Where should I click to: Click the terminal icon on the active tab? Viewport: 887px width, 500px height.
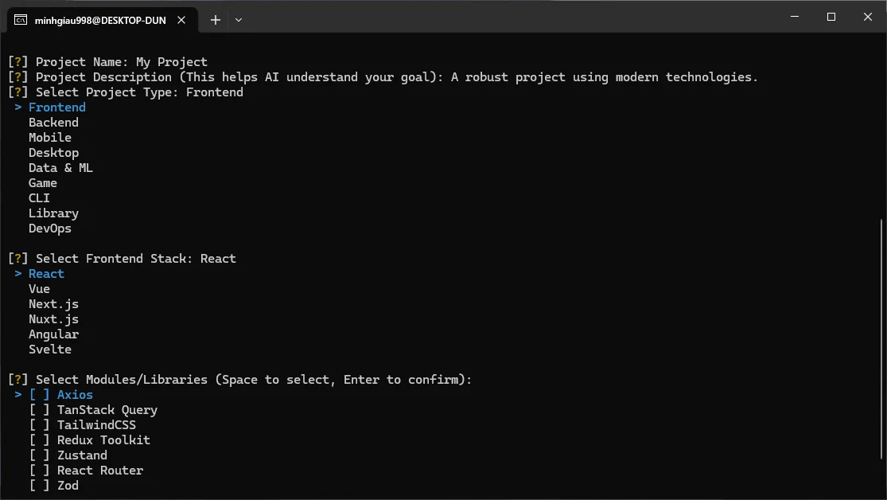pyautogui.click(x=20, y=20)
